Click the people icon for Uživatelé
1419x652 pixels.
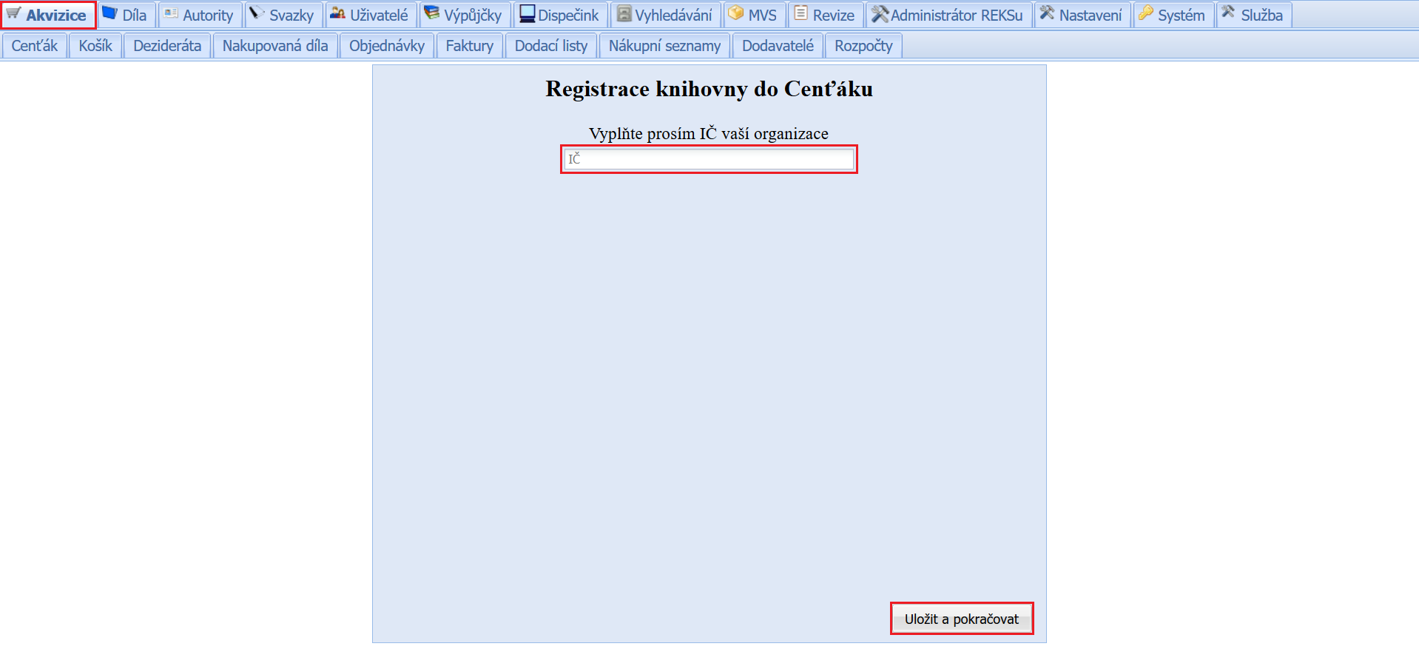pos(337,13)
